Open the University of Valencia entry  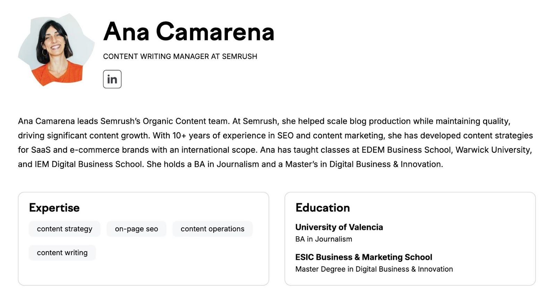(x=339, y=228)
